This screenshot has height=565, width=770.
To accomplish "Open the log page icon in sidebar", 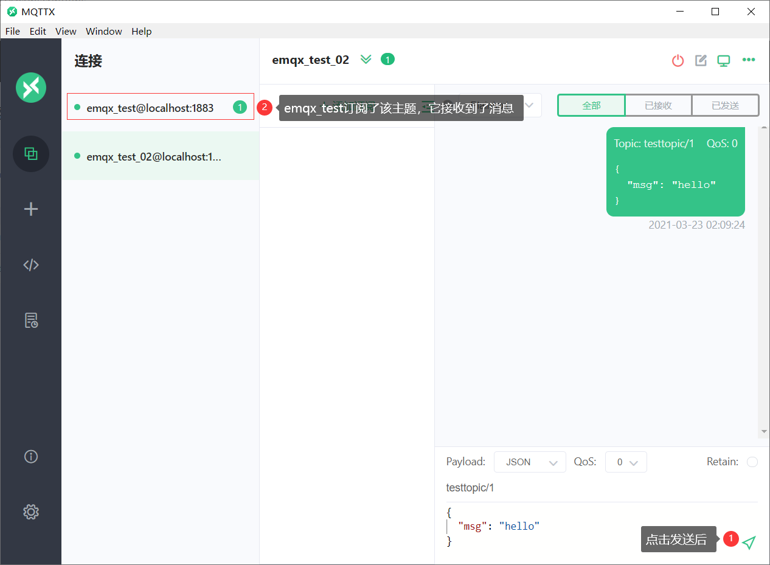I will [31, 320].
